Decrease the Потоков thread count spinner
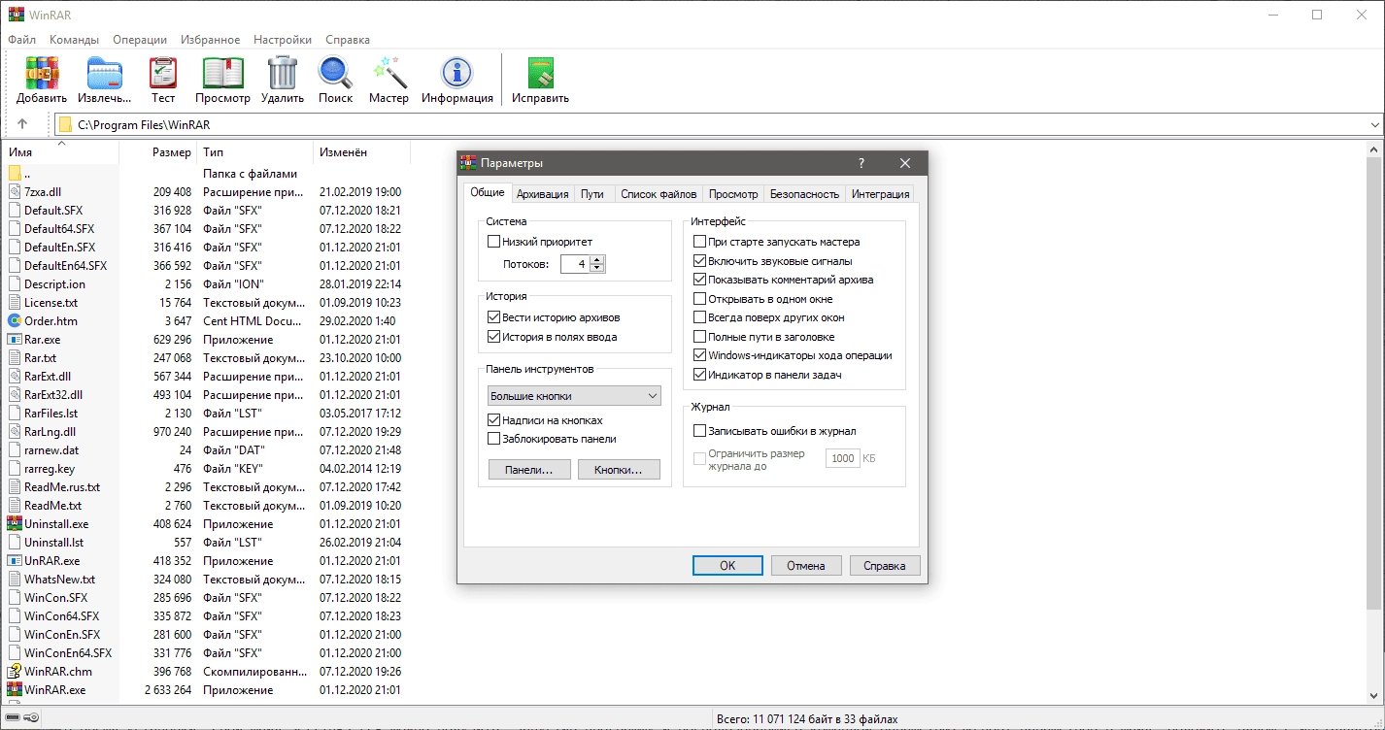 pyautogui.click(x=597, y=268)
